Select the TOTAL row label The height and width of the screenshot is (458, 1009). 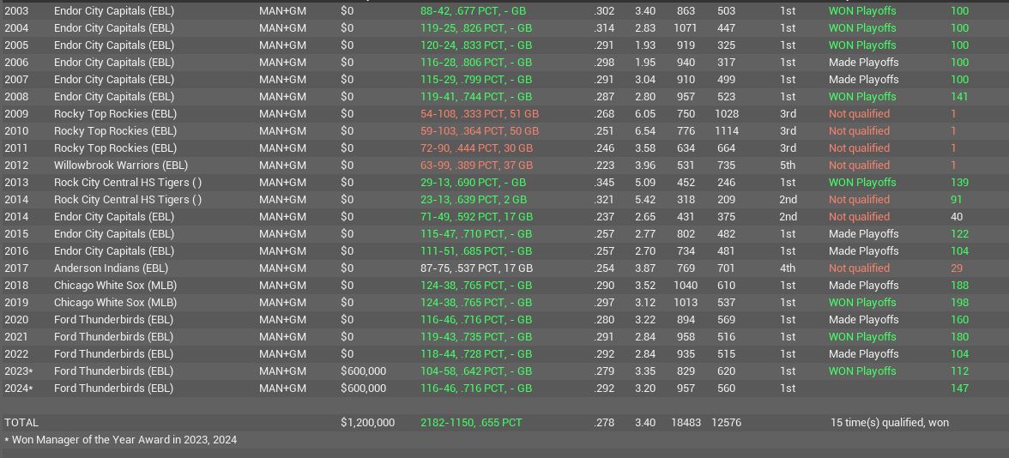[21, 423]
